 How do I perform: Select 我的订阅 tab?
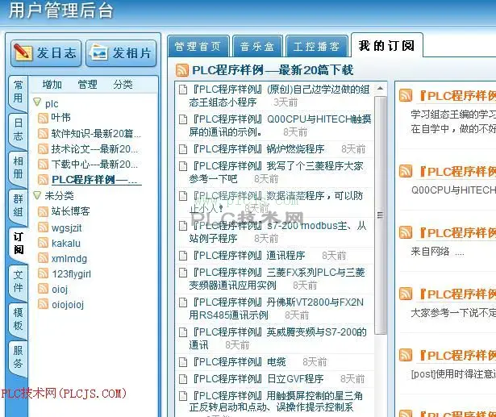coord(386,46)
